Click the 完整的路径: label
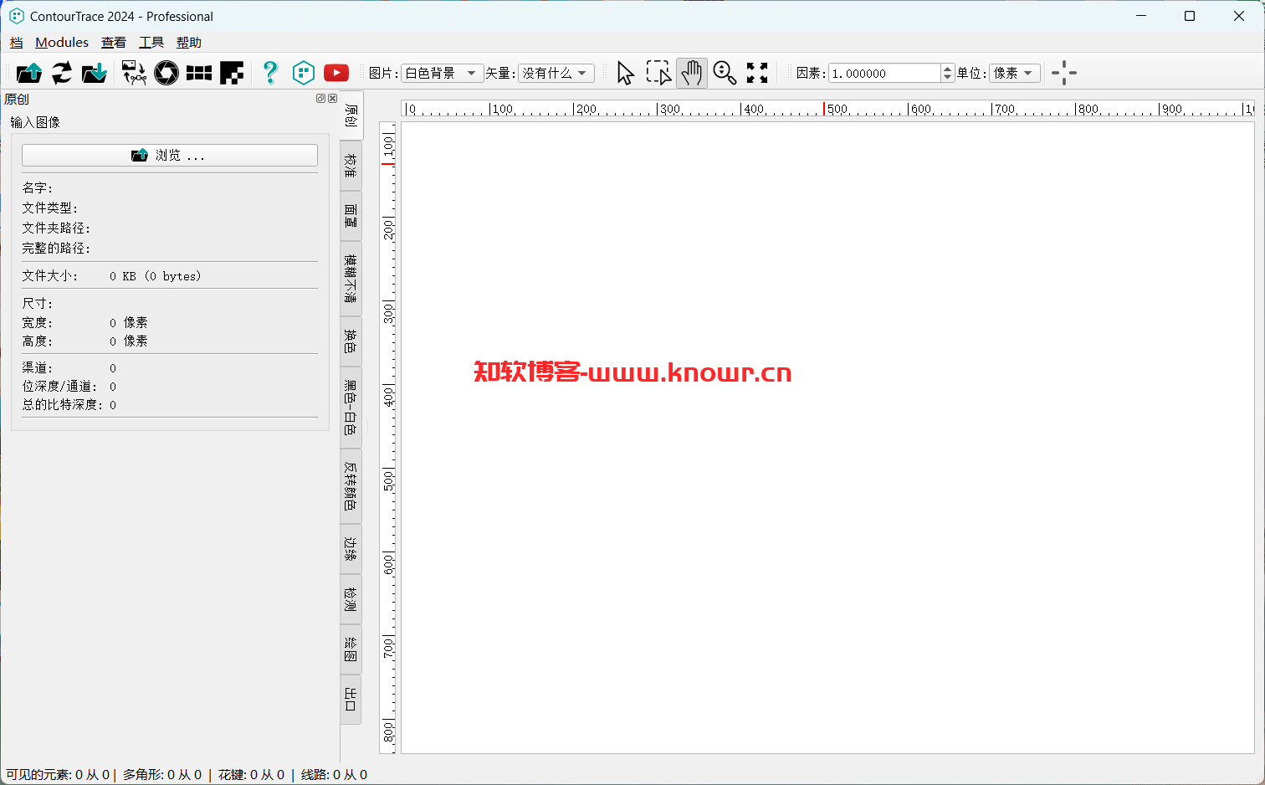This screenshot has height=785, width=1265. coord(56,248)
